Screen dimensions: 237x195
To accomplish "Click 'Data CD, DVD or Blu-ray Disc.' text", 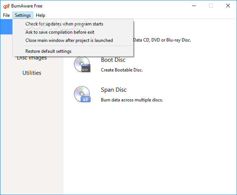I will point(162,40).
